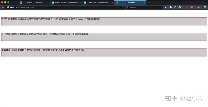Click the WebStorm favicon on Document tab
This screenshot has height=107, width=208.
[x=117, y=3]
